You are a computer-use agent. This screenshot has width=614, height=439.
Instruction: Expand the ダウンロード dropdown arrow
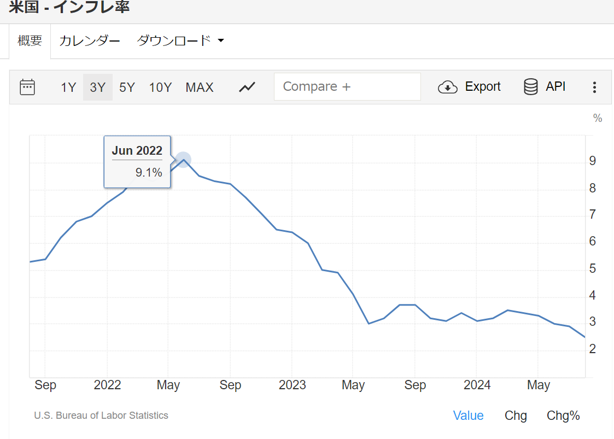pos(221,40)
